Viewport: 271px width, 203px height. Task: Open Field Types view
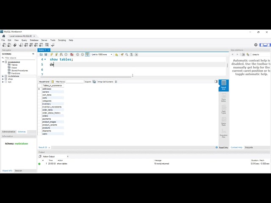tap(224, 109)
